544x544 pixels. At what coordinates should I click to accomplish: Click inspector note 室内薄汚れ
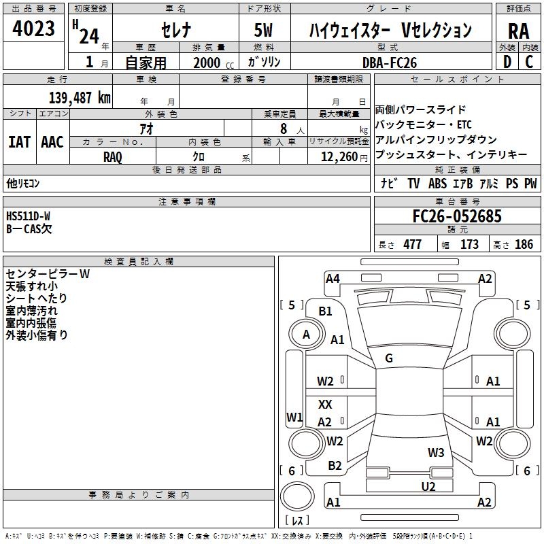(x=31, y=311)
